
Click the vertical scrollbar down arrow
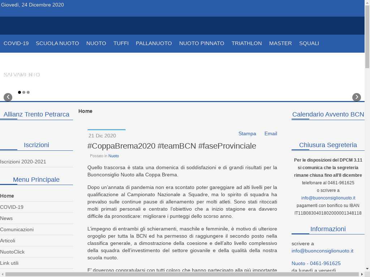click(x=367, y=268)
